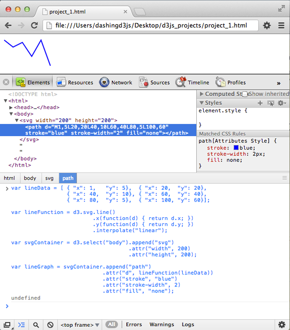
Task: Click the browser reload icon
Action: tap(34, 26)
